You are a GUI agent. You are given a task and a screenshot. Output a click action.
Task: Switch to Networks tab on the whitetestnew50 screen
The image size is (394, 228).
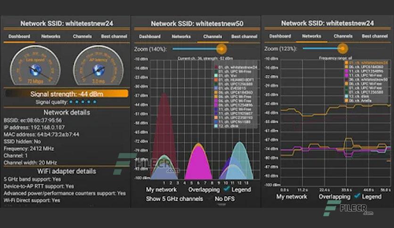181,37
